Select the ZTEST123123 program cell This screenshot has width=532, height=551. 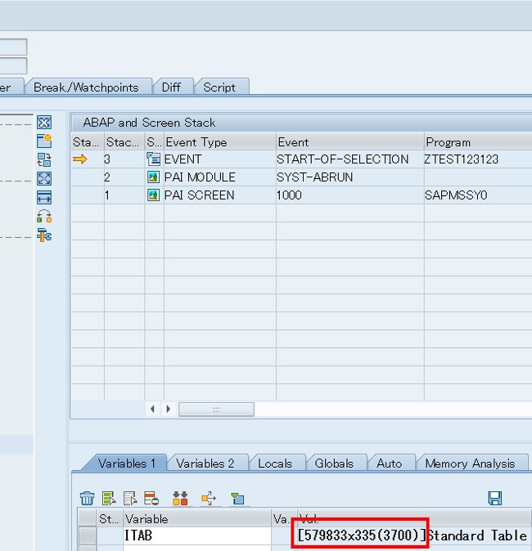click(478, 159)
